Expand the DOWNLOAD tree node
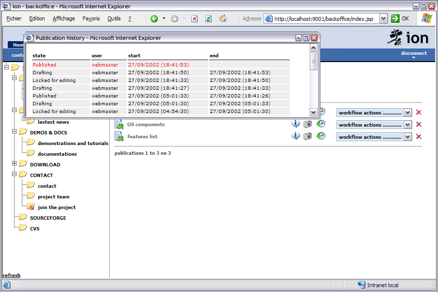The height and width of the screenshot is (292, 438). pos(14,163)
